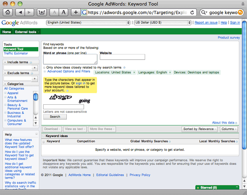Open the AdWords Home footer link
This screenshot has height=195, width=247.
tap(80, 175)
